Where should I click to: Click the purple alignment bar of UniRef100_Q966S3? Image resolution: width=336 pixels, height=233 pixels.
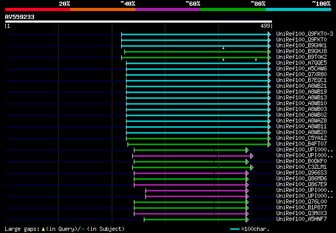pyautogui.click(x=190, y=173)
